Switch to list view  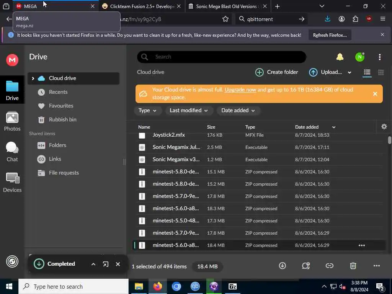coord(367,72)
